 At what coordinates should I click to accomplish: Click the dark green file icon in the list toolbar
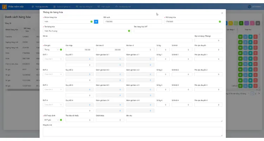[241, 23]
